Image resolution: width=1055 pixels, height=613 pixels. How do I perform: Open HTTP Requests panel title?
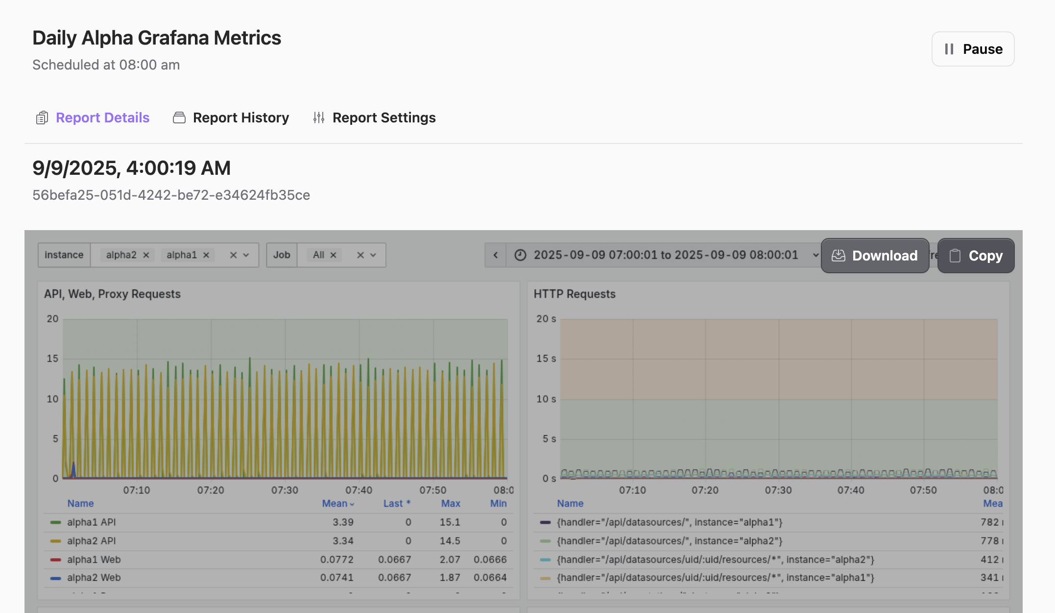[575, 294]
